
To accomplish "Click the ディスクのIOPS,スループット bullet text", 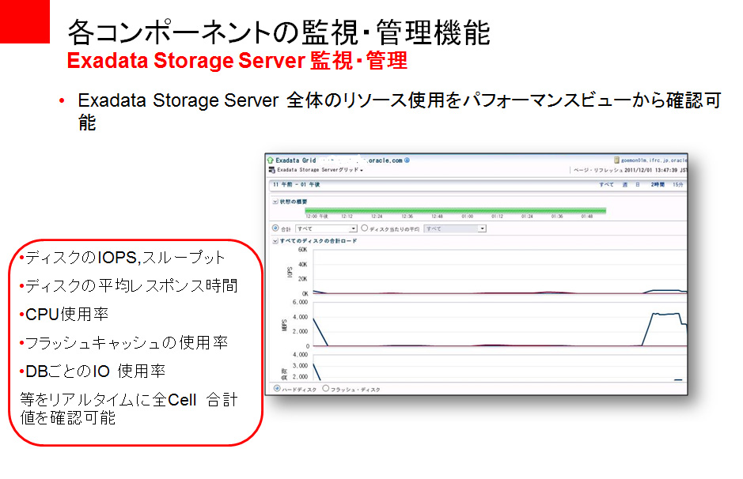I will point(124,258).
